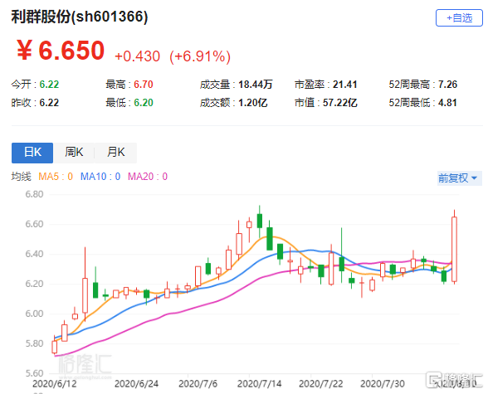
Task: Click the current price ¥6.650
Action: pyautogui.click(x=61, y=51)
